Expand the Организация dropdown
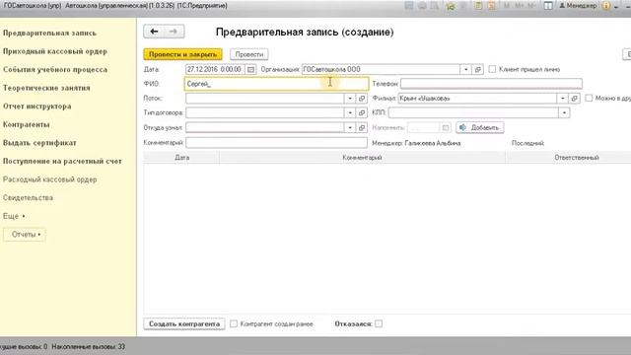Viewport: 631px width, 355px height. point(465,70)
